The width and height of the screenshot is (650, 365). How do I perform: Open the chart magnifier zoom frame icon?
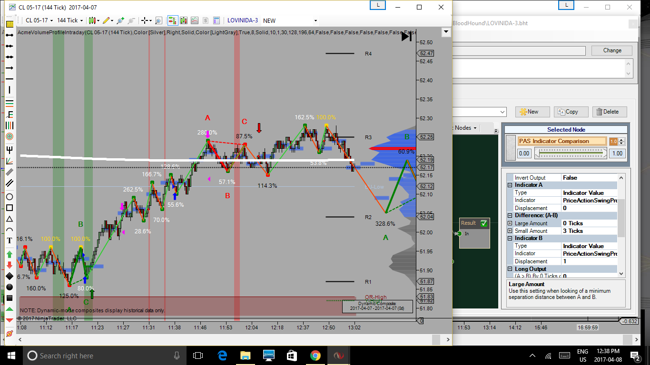click(158, 20)
